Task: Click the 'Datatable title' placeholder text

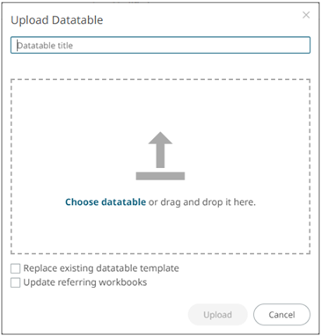Action: pos(45,46)
